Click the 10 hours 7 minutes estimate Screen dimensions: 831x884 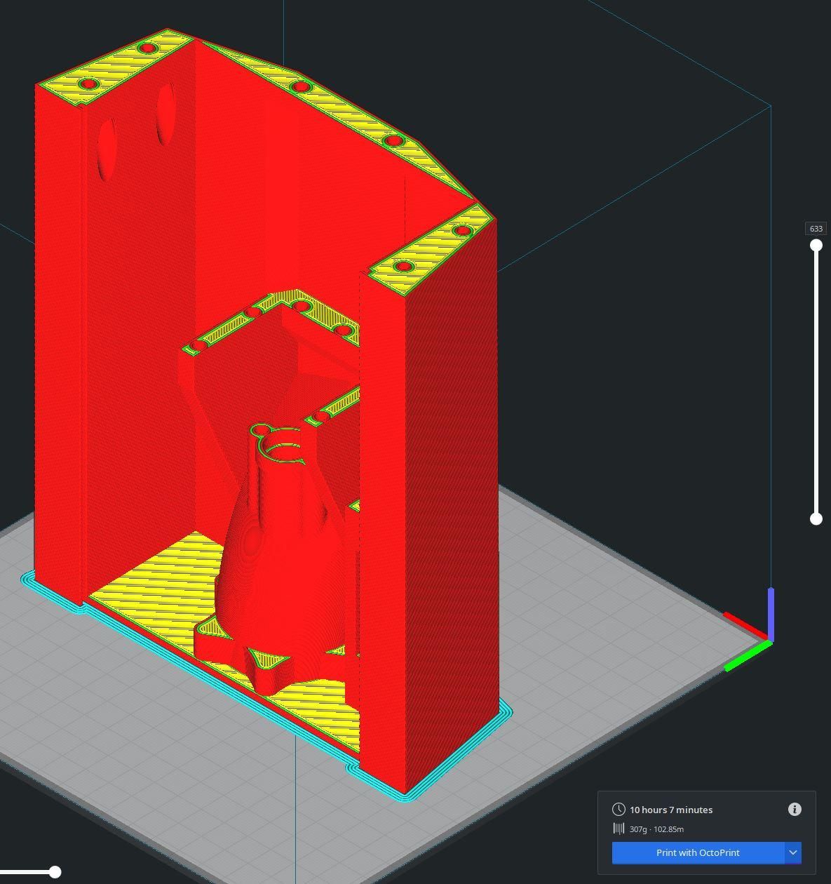click(x=671, y=810)
